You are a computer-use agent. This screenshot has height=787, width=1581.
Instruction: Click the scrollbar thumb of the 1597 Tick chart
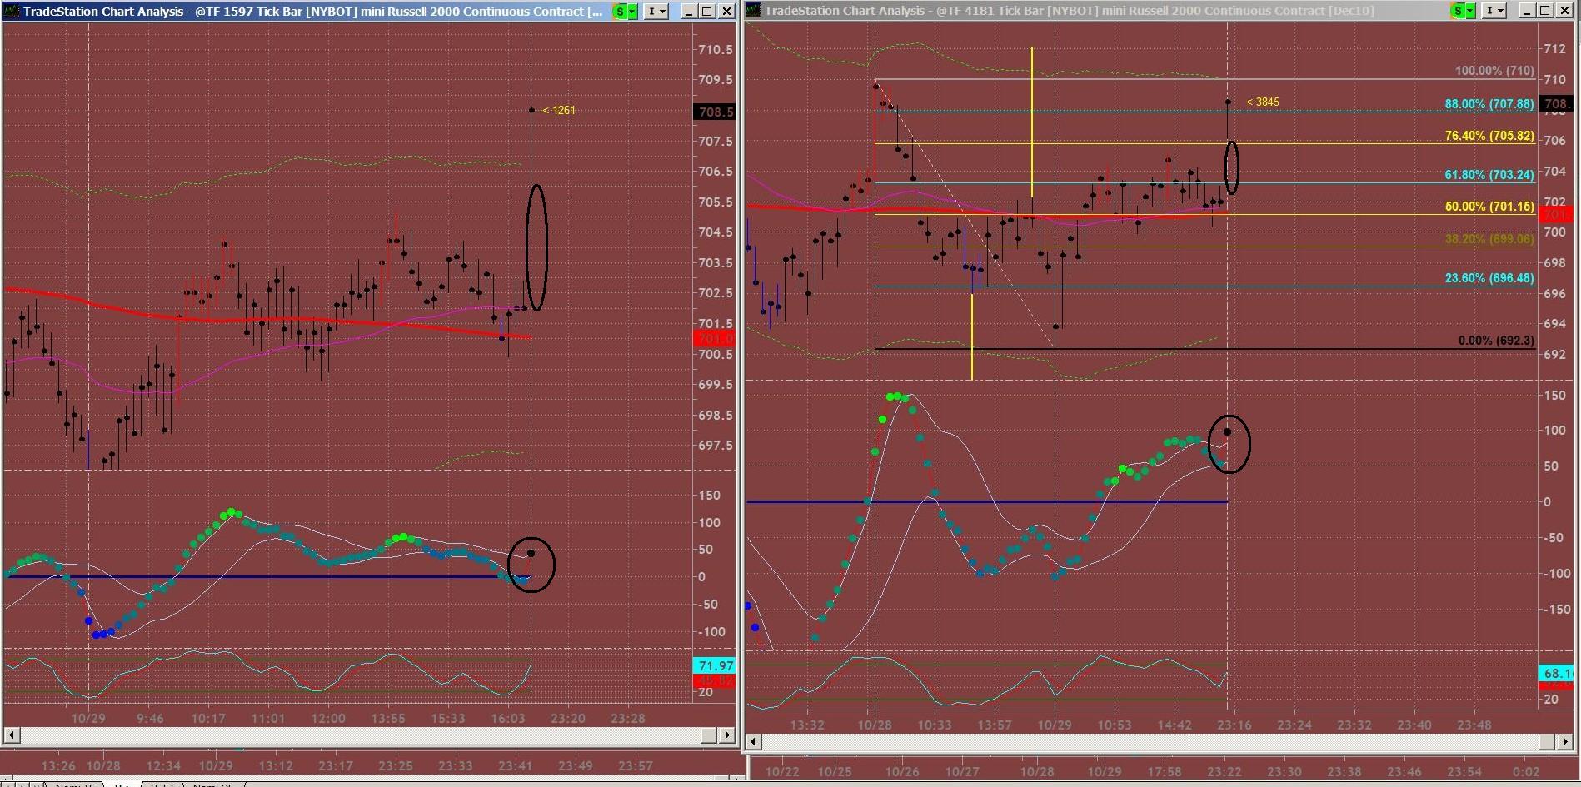tap(709, 735)
